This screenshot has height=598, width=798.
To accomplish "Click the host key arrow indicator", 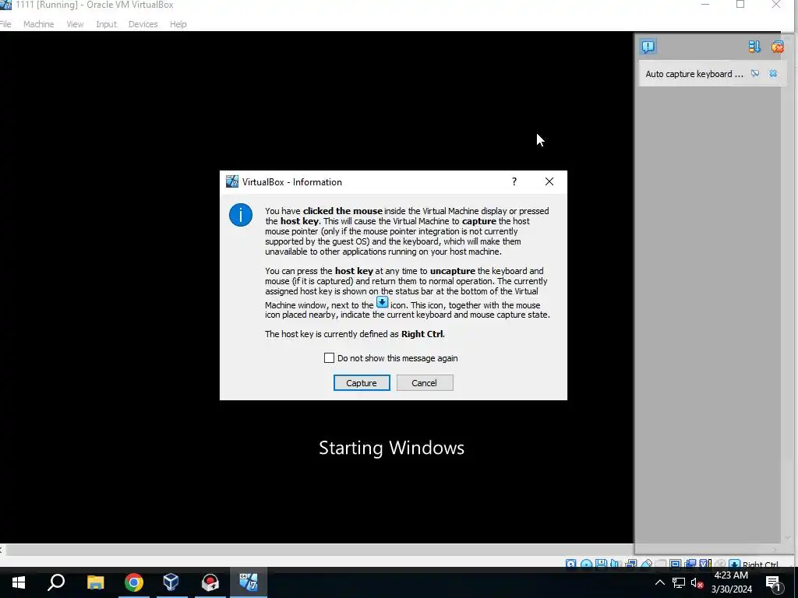I will point(734,564).
